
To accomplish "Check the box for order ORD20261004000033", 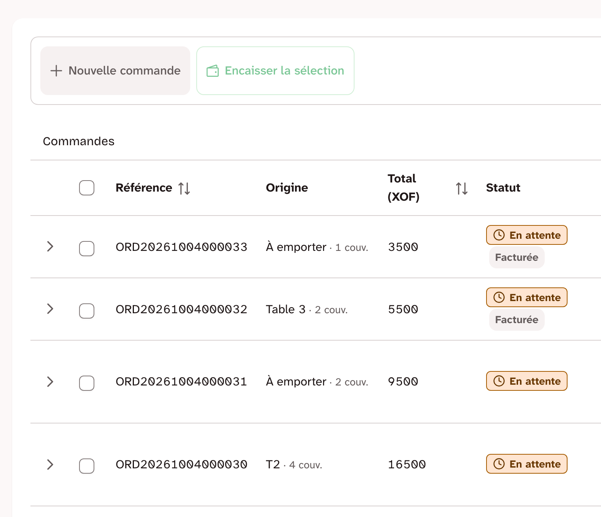I will coord(87,249).
